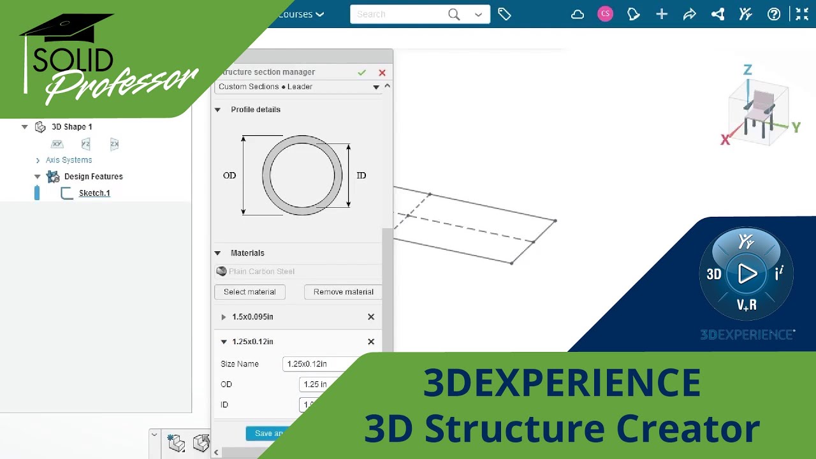
Task: Open the help question mark icon
Action: [774, 14]
